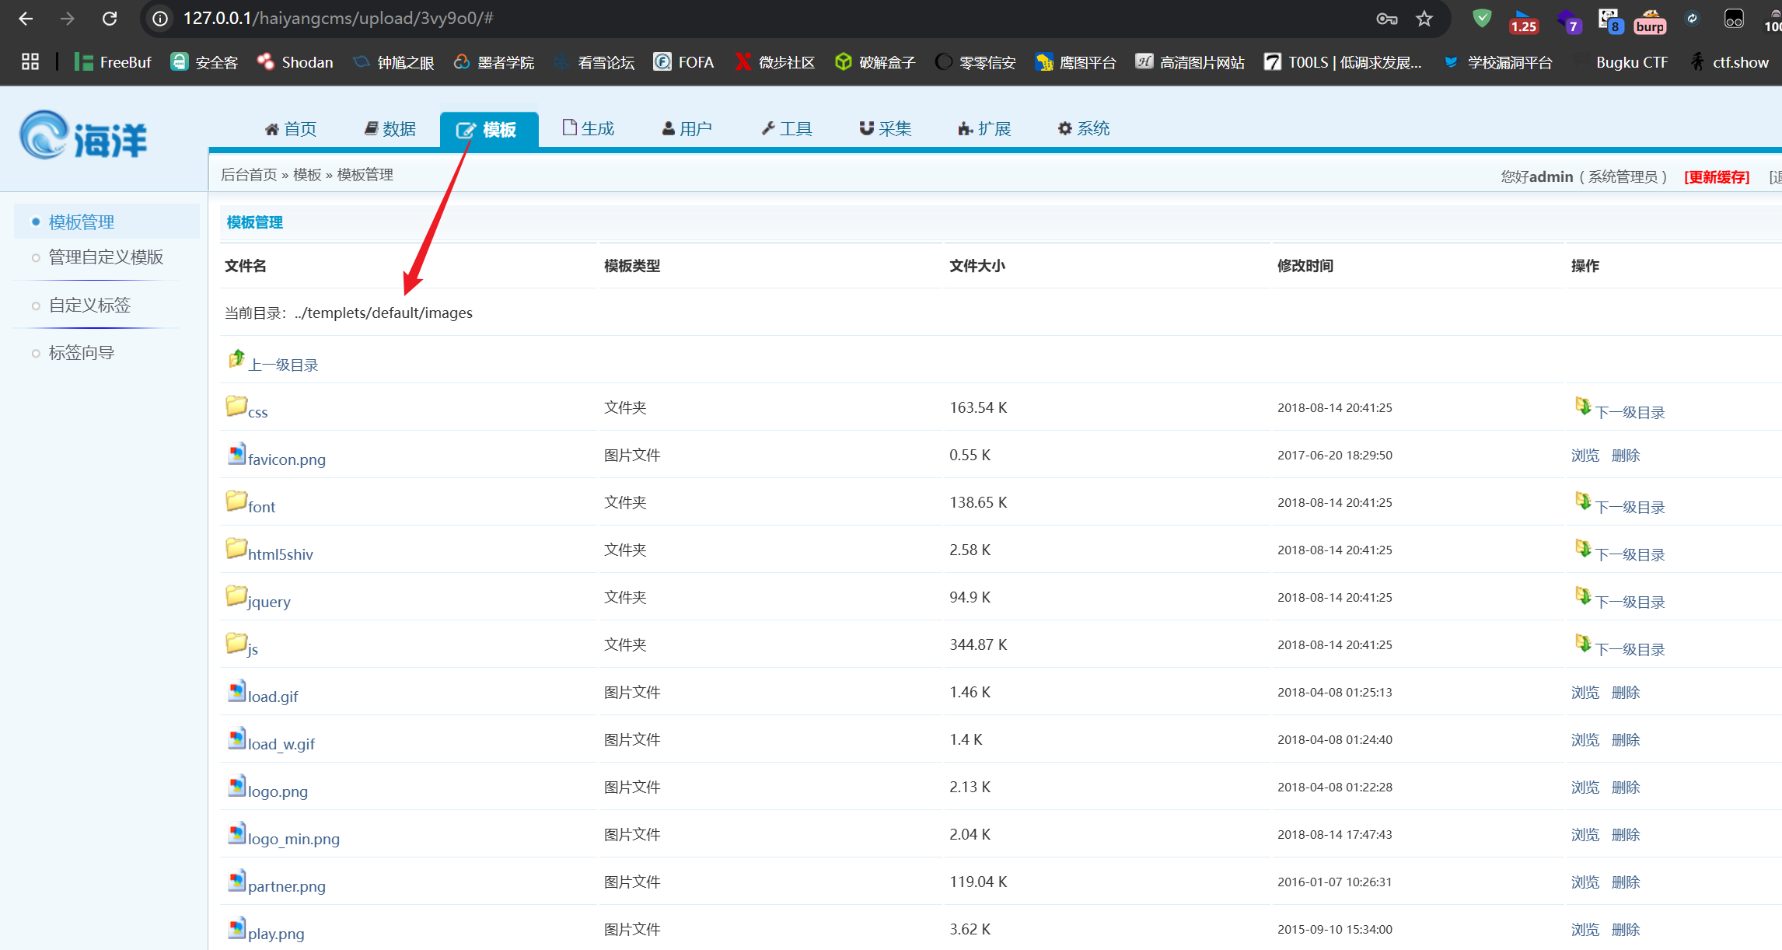The height and width of the screenshot is (950, 1782).
Task: Select 管理自定义模版 sidebar option
Action: tap(106, 257)
